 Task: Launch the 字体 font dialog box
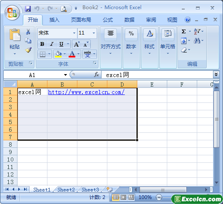pos(95,63)
